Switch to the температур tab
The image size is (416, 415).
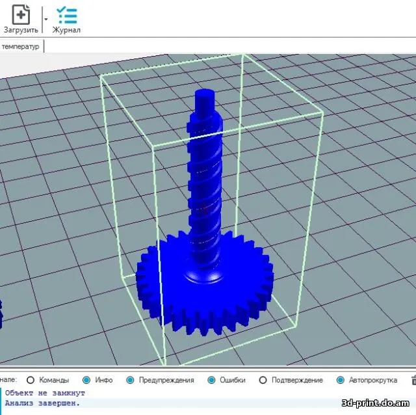click(x=21, y=46)
